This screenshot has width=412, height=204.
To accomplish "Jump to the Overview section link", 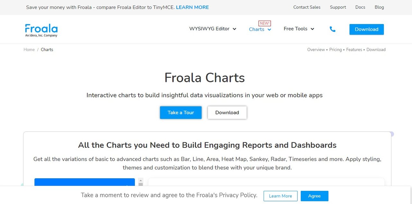I will tap(316, 49).
